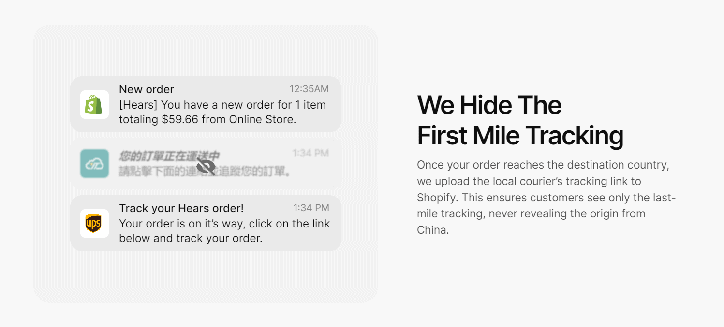Select the New order notification banner

pos(206,104)
